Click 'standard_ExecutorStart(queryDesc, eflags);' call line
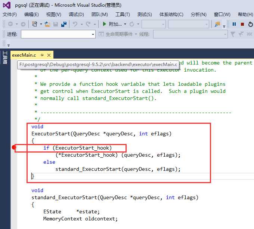The width and height of the screenshot is (254, 229). pyautogui.click(x=118, y=169)
